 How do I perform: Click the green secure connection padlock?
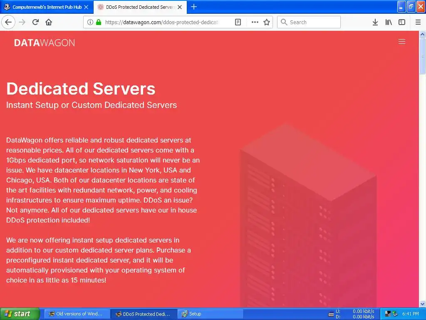(99, 22)
